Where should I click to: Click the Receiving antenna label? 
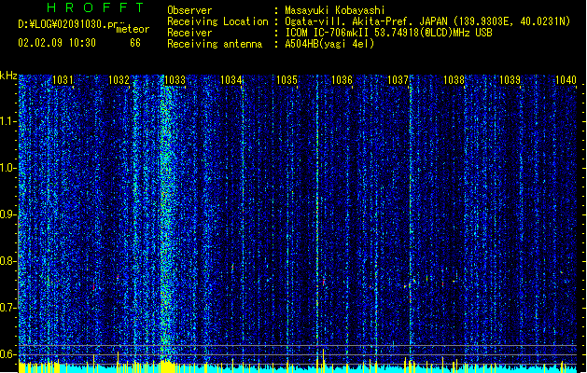point(215,44)
